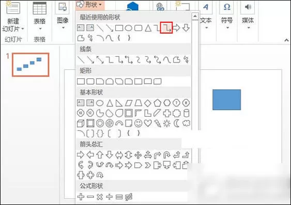Screen dimensions: 291x205
Task: Choose the oval in recently used shapes
Action: click(x=128, y=28)
